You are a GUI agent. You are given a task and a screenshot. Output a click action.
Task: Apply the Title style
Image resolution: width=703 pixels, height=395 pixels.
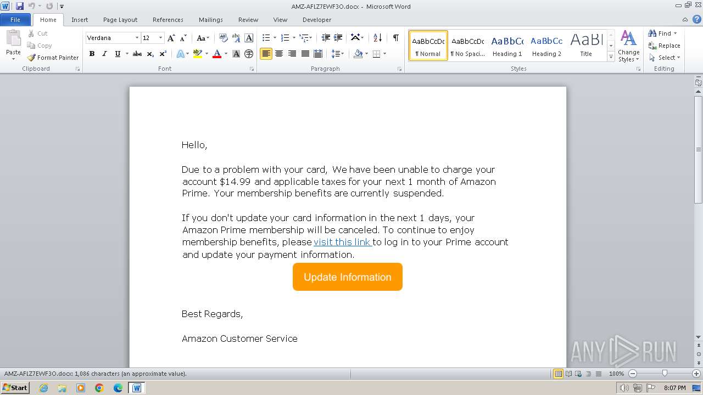[587, 46]
